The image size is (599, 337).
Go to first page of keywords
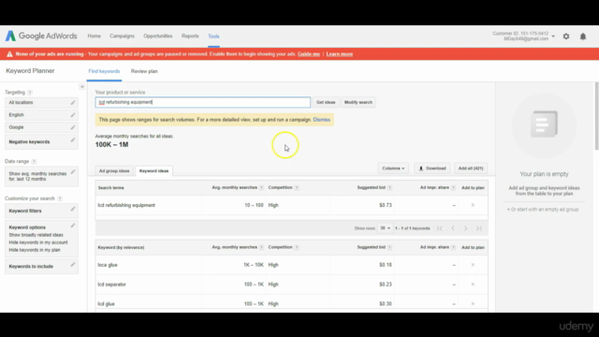[x=440, y=228]
